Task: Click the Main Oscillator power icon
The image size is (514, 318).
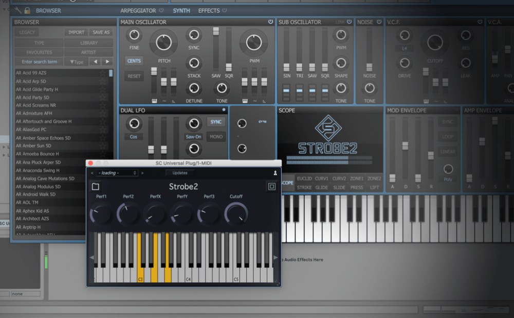Action: click(x=270, y=22)
